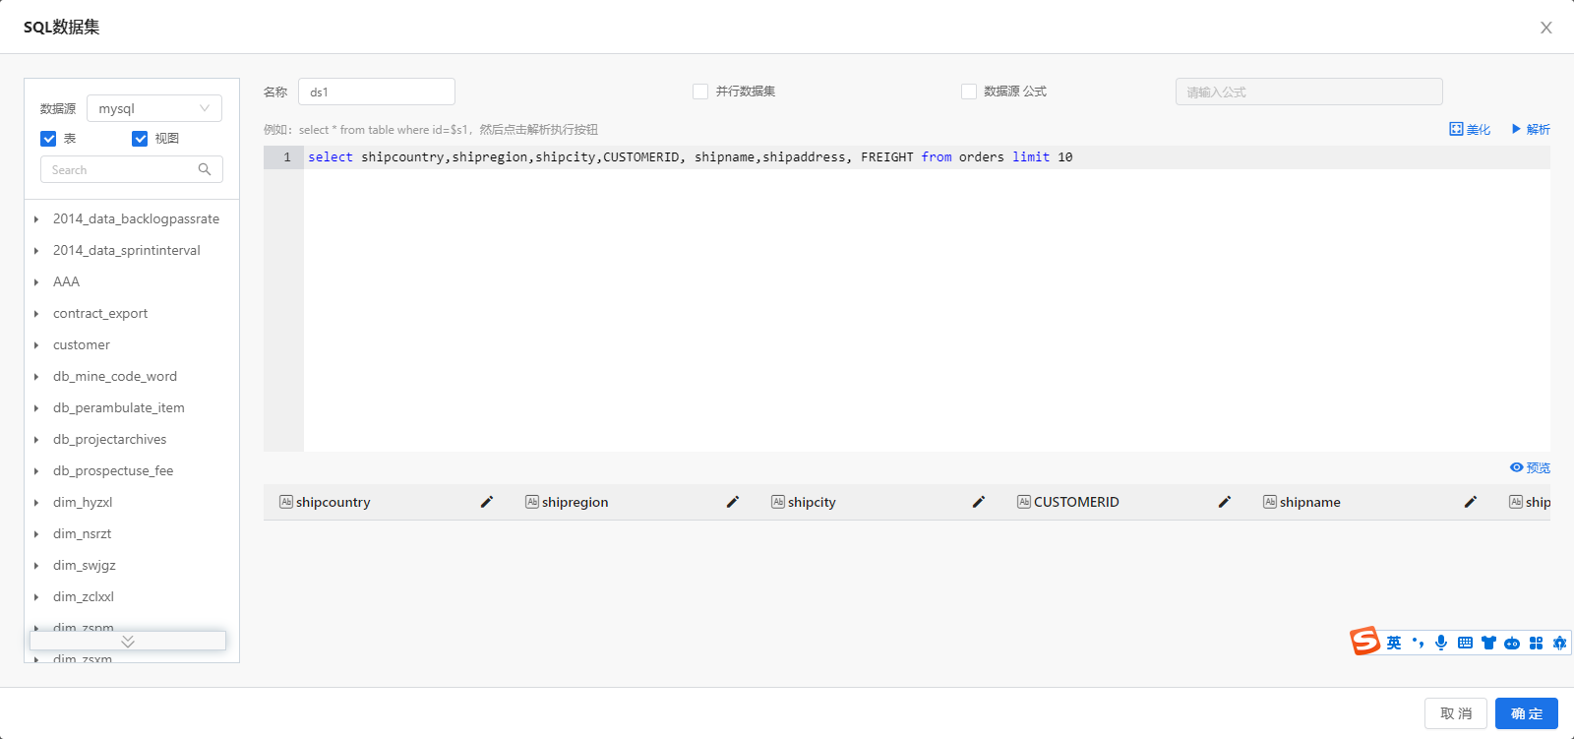This screenshot has height=739, width=1574.
Task: Click into the SQL editor line 1
Action: pyautogui.click(x=927, y=157)
